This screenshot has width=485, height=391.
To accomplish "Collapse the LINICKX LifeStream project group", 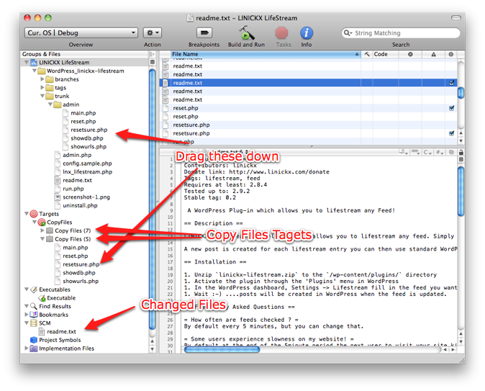I will tap(27, 63).
